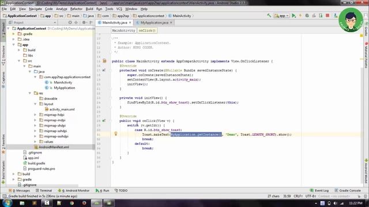The width and height of the screenshot is (369, 207).
Task: Toggle the Android Model side tab
Action: (366, 171)
